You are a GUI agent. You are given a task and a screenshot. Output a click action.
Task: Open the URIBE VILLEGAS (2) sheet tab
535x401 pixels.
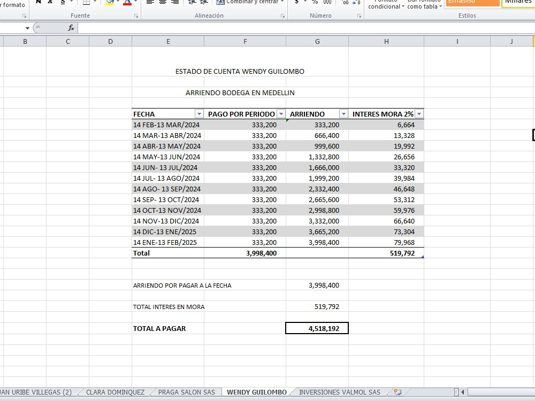pyautogui.click(x=37, y=392)
